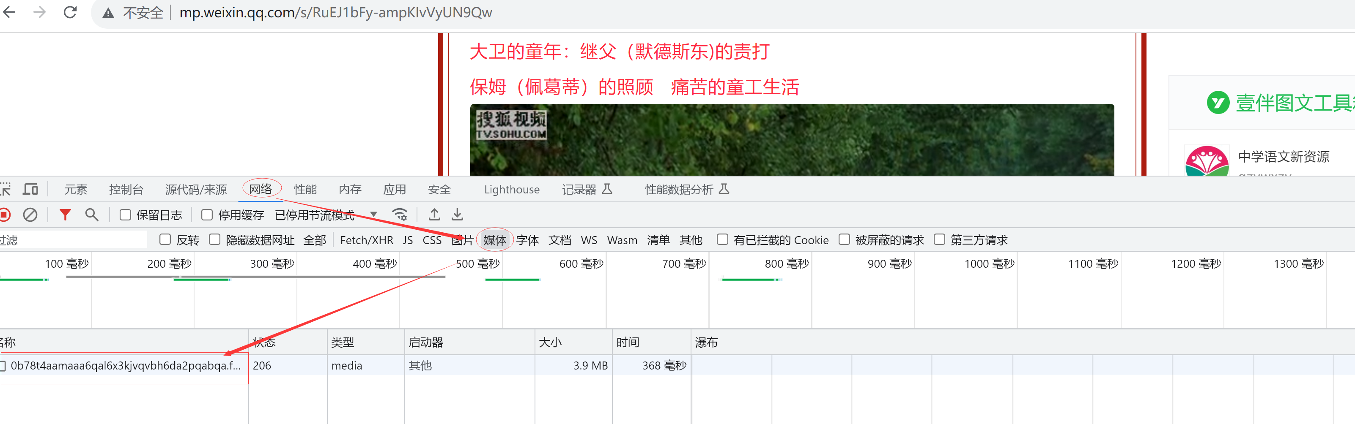Sort by the 类型 column header
The image size is (1355, 424).
366,342
